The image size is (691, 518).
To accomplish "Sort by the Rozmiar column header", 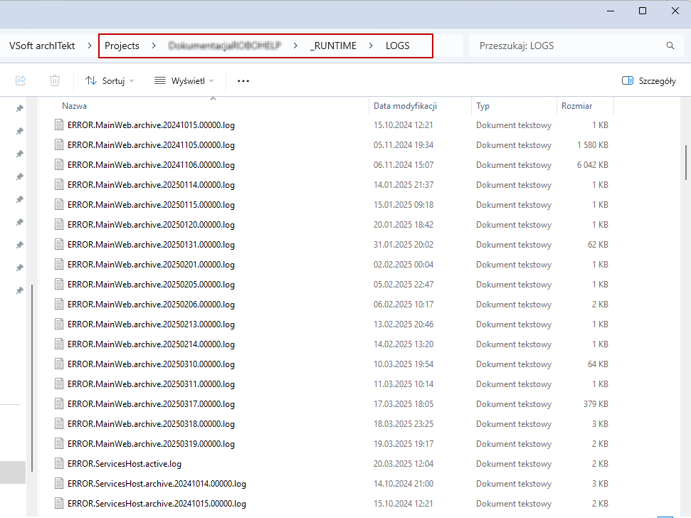I will coord(577,106).
